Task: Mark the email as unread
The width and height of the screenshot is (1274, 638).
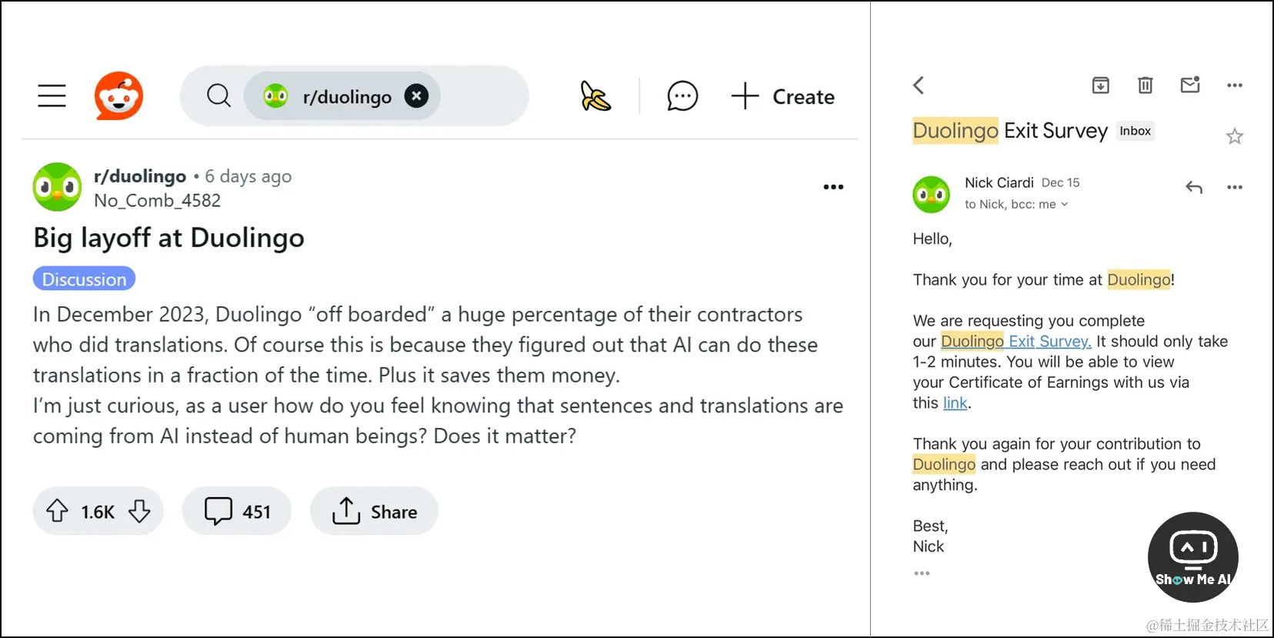Action: click(1190, 85)
